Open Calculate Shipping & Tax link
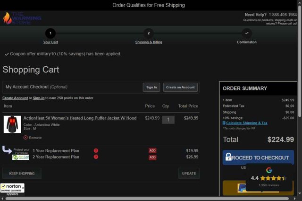The width and height of the screenshot is (302, 201). click(246, 123)
